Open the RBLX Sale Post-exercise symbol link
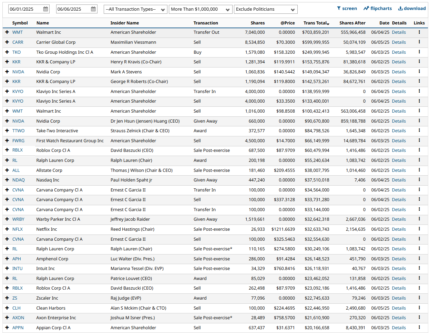Screen dimensions: 430x333 pos(18,150)
